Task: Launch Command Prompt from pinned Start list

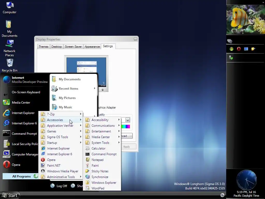Action: [x=20, y=134]
